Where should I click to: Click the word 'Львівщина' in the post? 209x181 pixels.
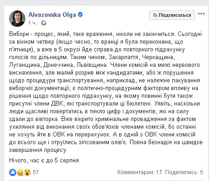pyautogui.click(x=92, y=65)
